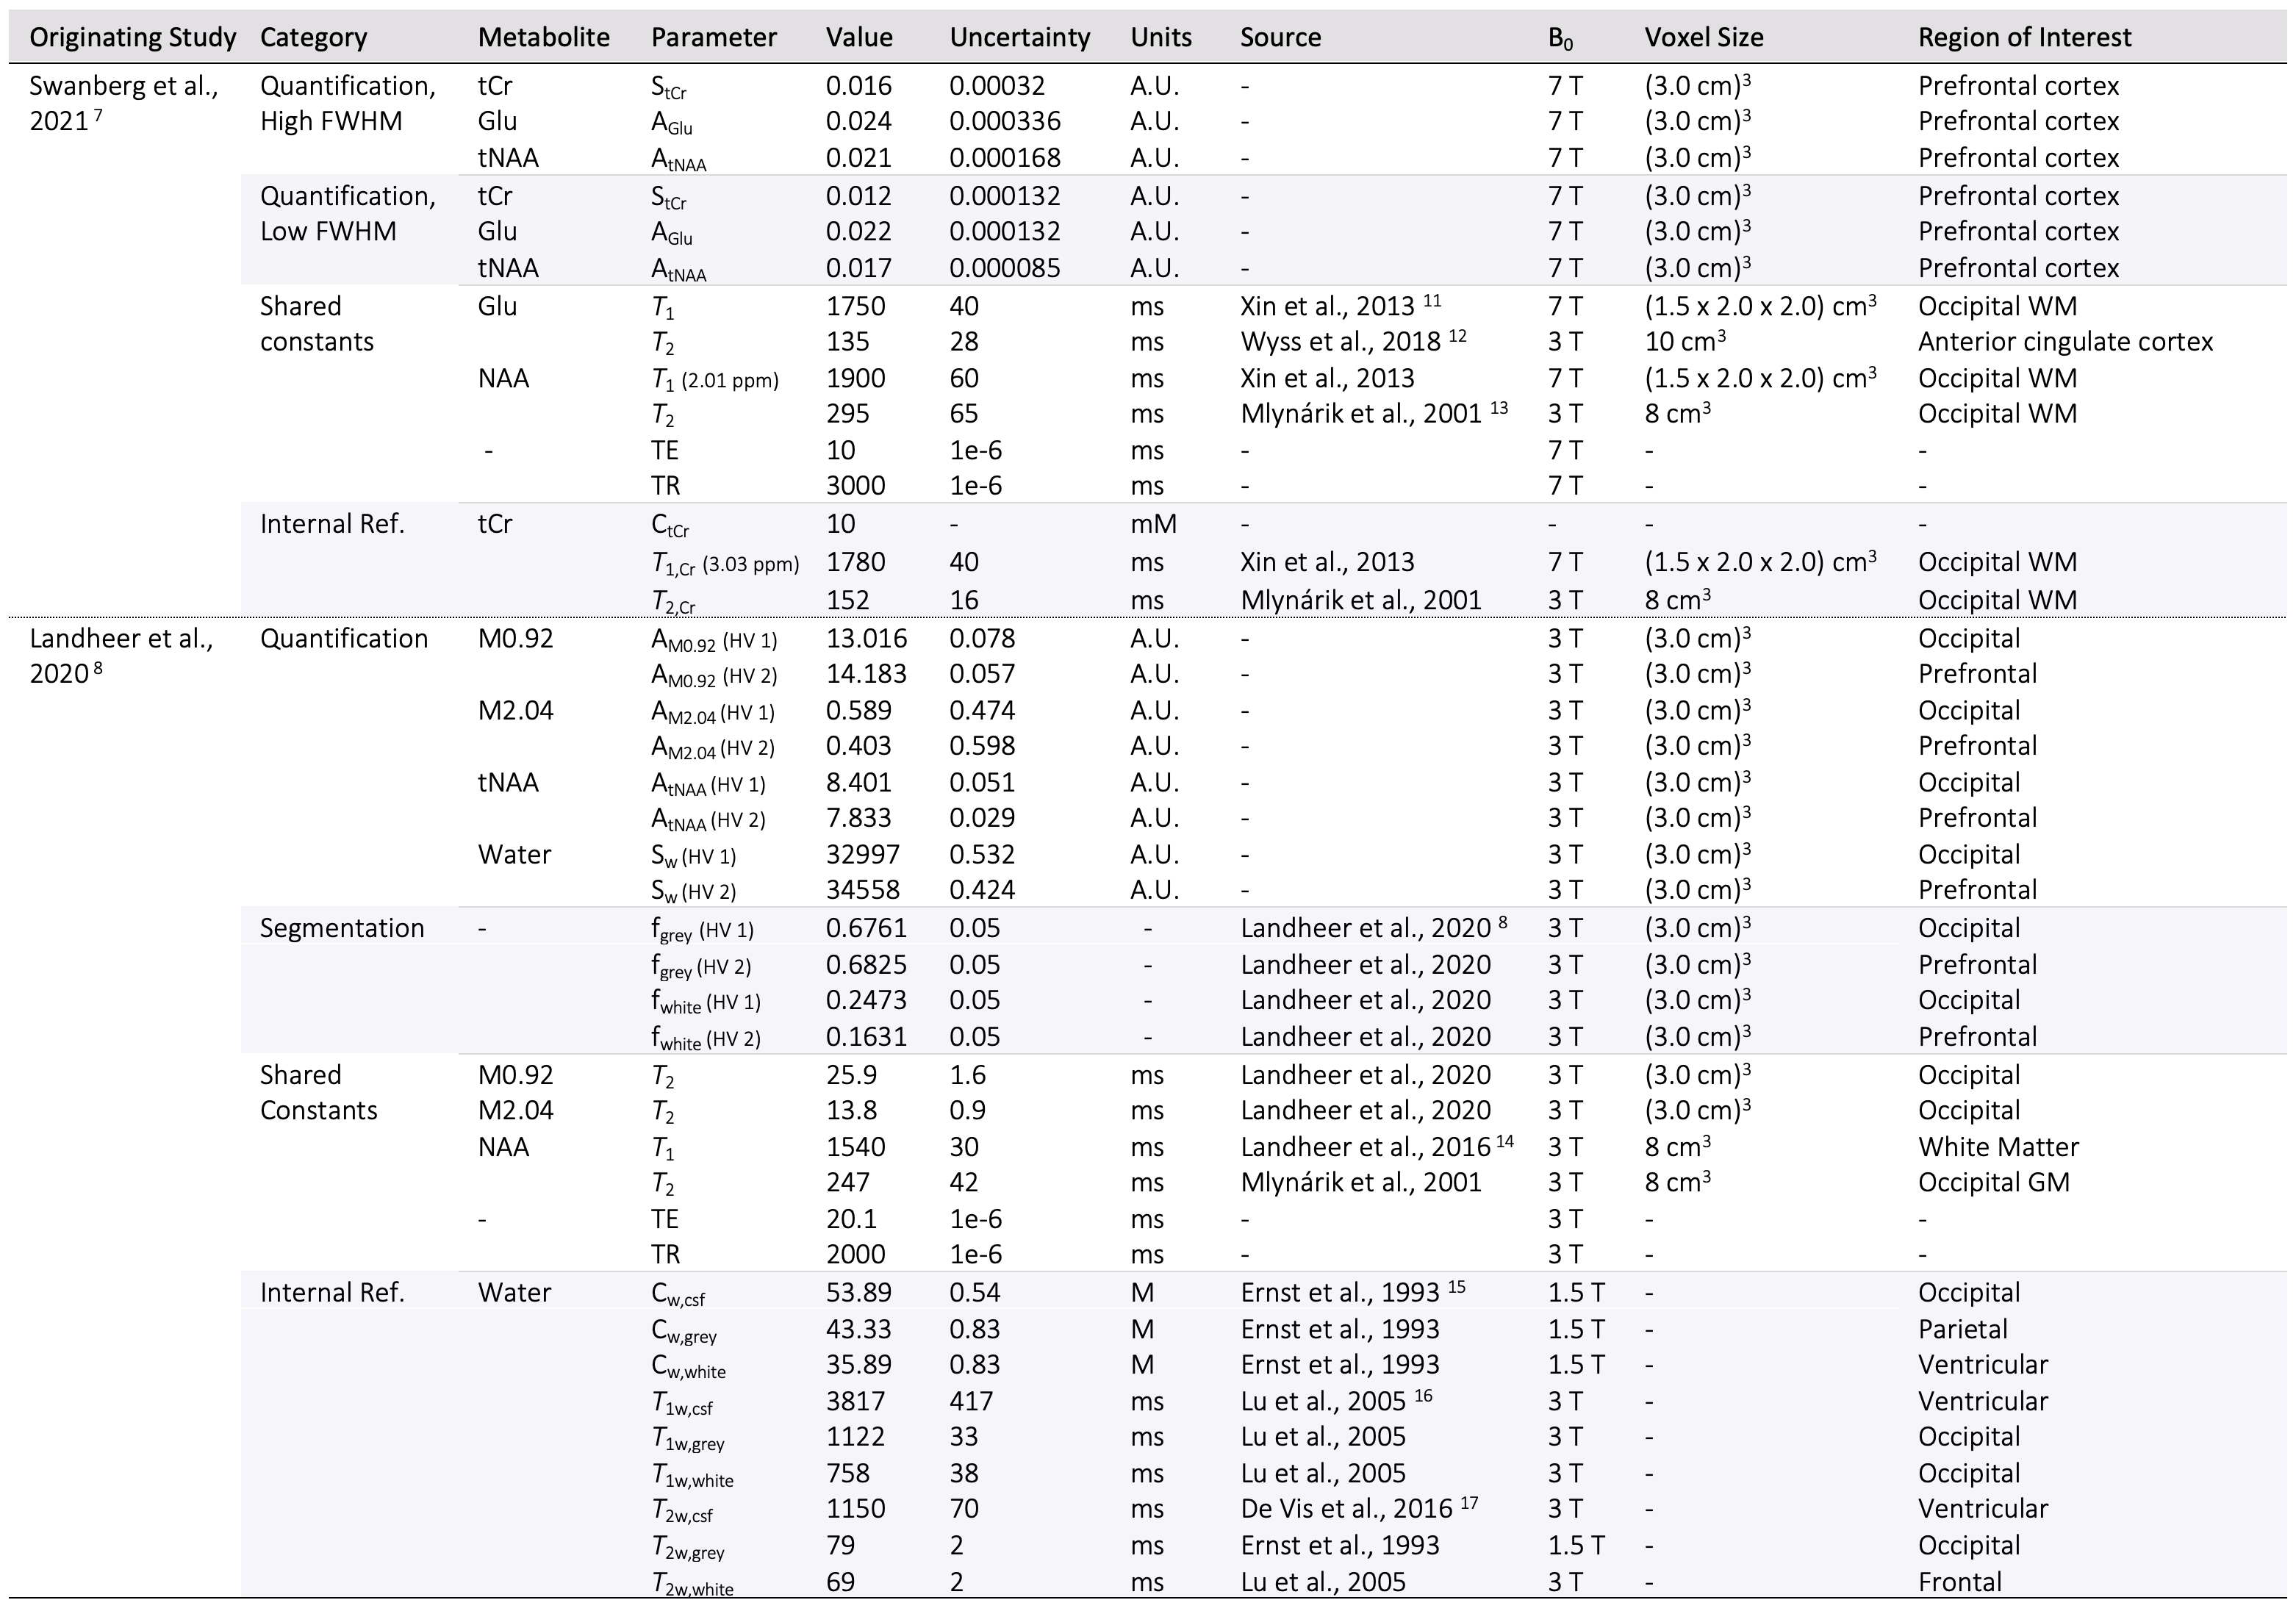2296x1611 pixels.
Task: Click the Landheer et al., 2016 citation
Action: 1376,1147
